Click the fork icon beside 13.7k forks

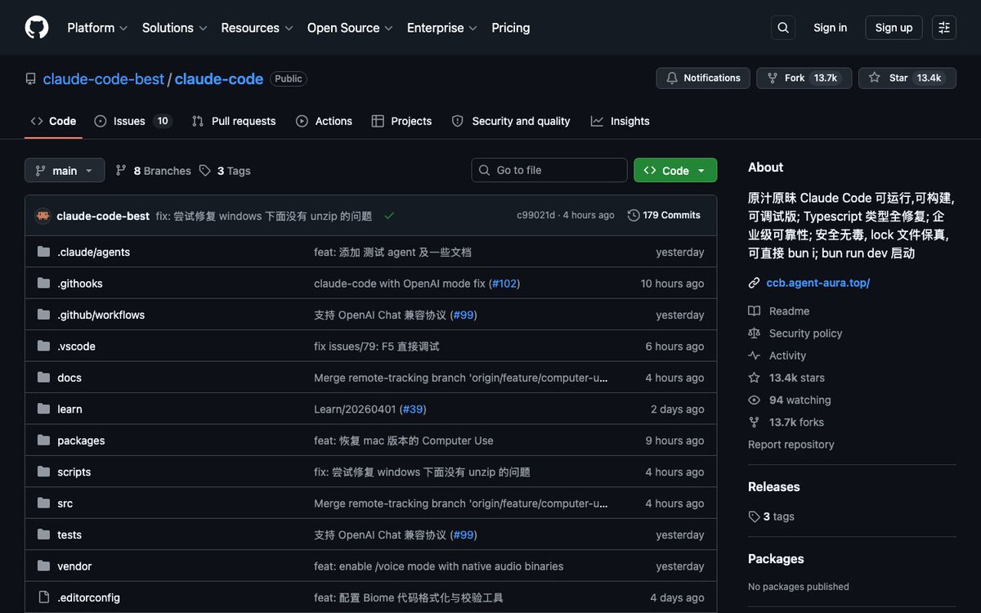[x=754, y=423]
